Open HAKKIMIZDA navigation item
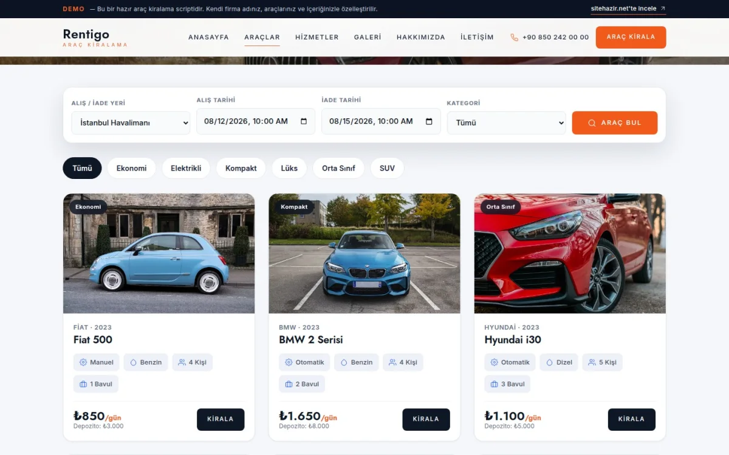The height and width of the screenshot is (455, 729). click(421, 37)
